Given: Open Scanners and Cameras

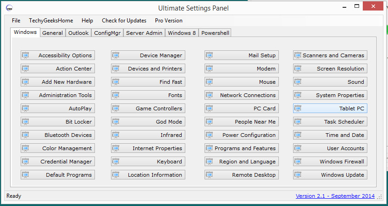Looking at the screenshot, I should pos(330,55).
